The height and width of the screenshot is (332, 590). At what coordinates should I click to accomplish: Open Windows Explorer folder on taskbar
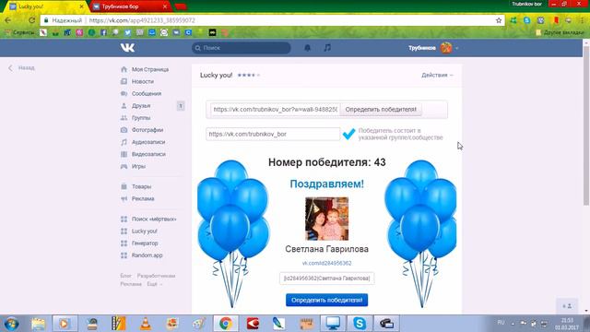(x=38, y=324)
